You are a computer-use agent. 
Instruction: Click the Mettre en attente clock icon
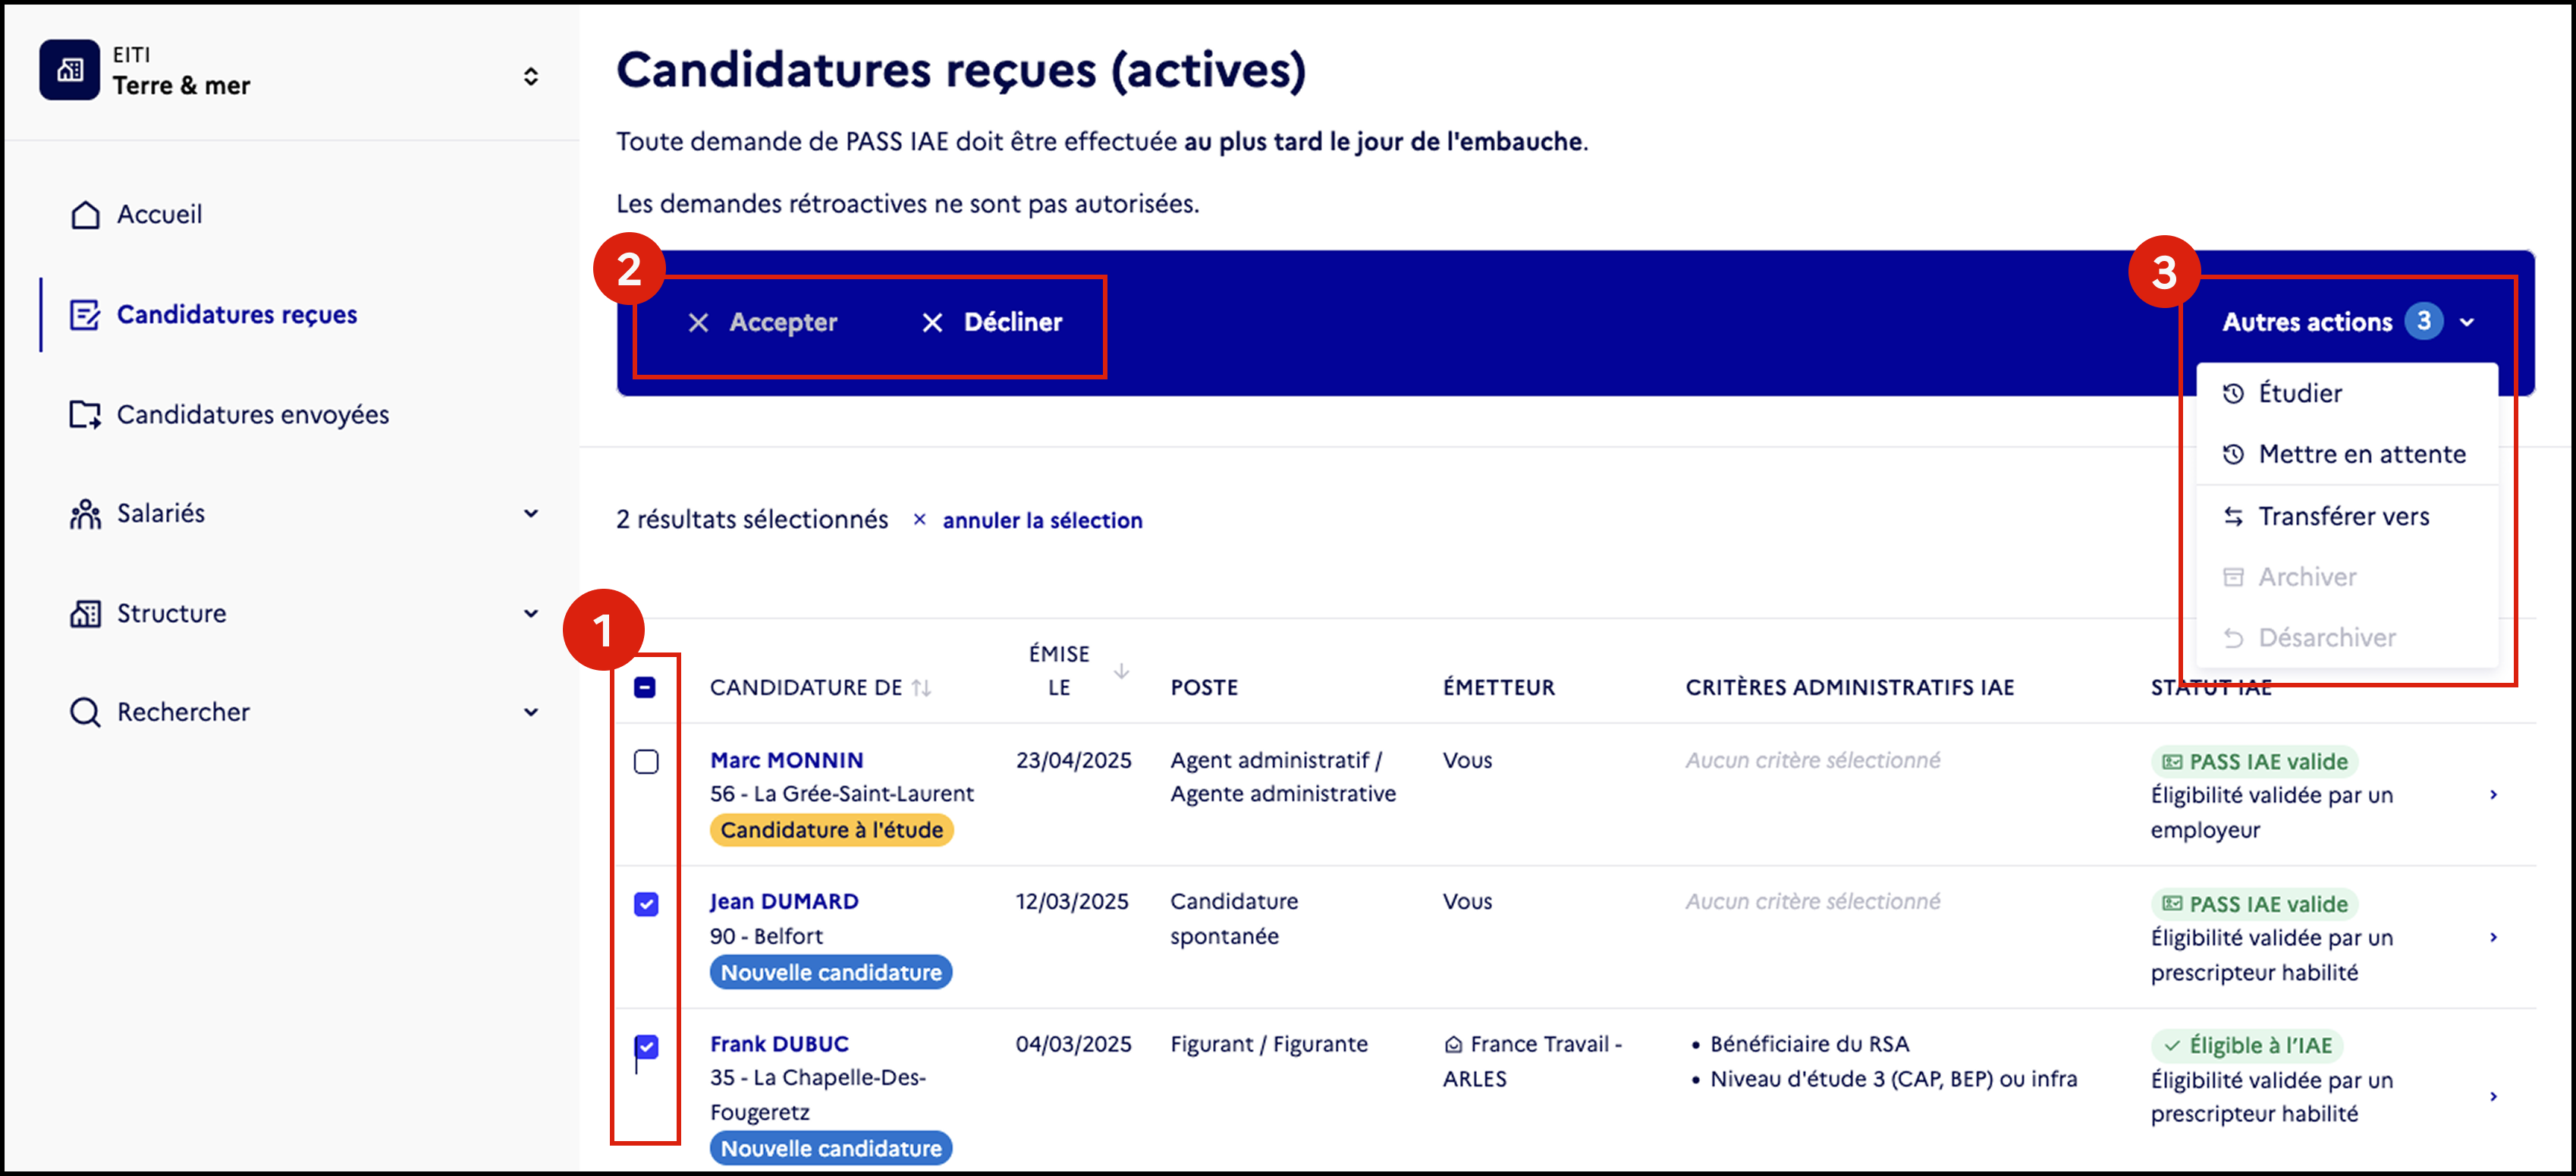(2233, 455)
